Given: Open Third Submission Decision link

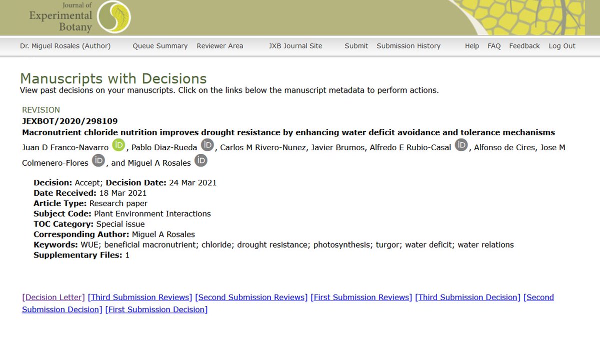Looking at the screenshot, I should click(468, 297).
